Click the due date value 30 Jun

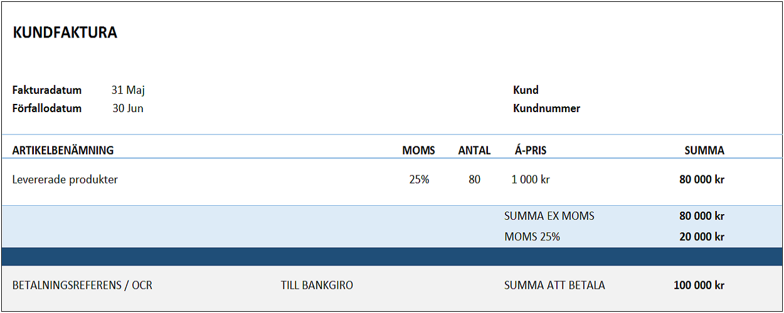pos(128,108)
